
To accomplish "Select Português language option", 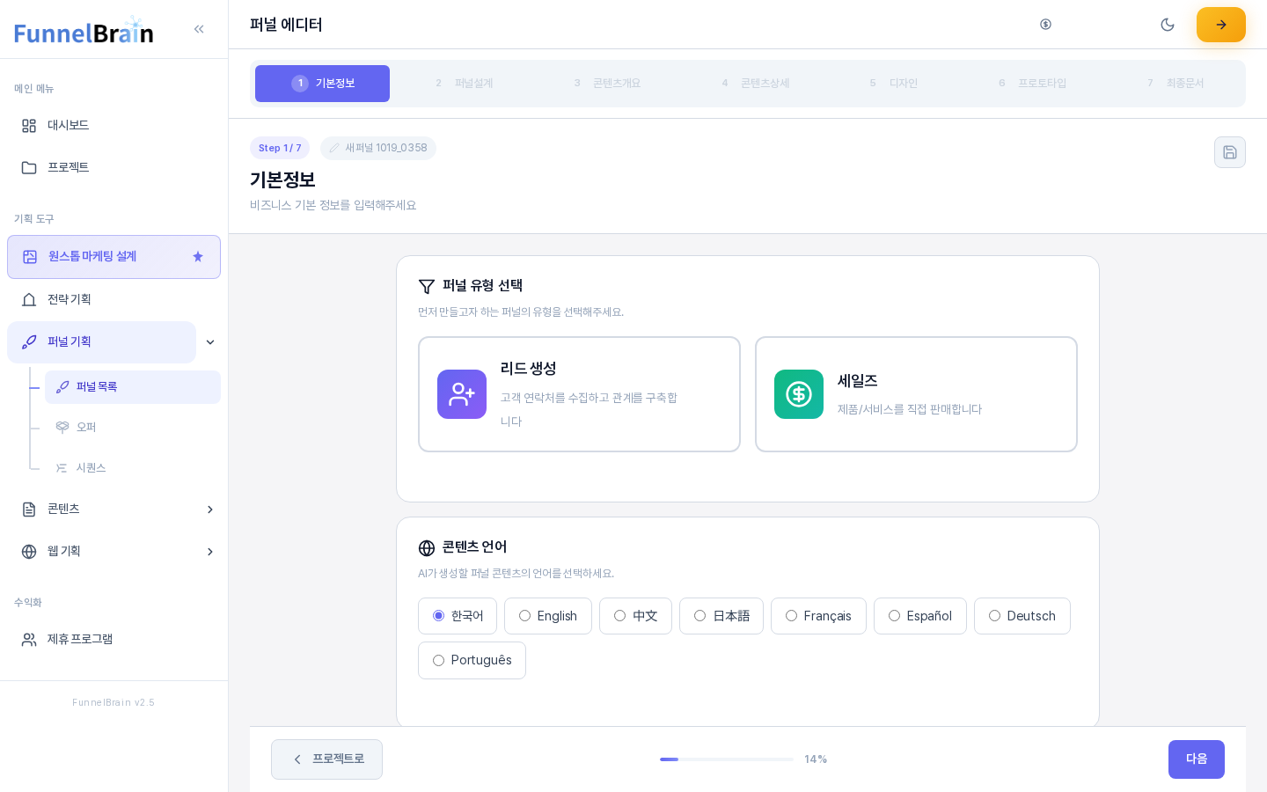I will pyautogui.click(x=472, y=660).
